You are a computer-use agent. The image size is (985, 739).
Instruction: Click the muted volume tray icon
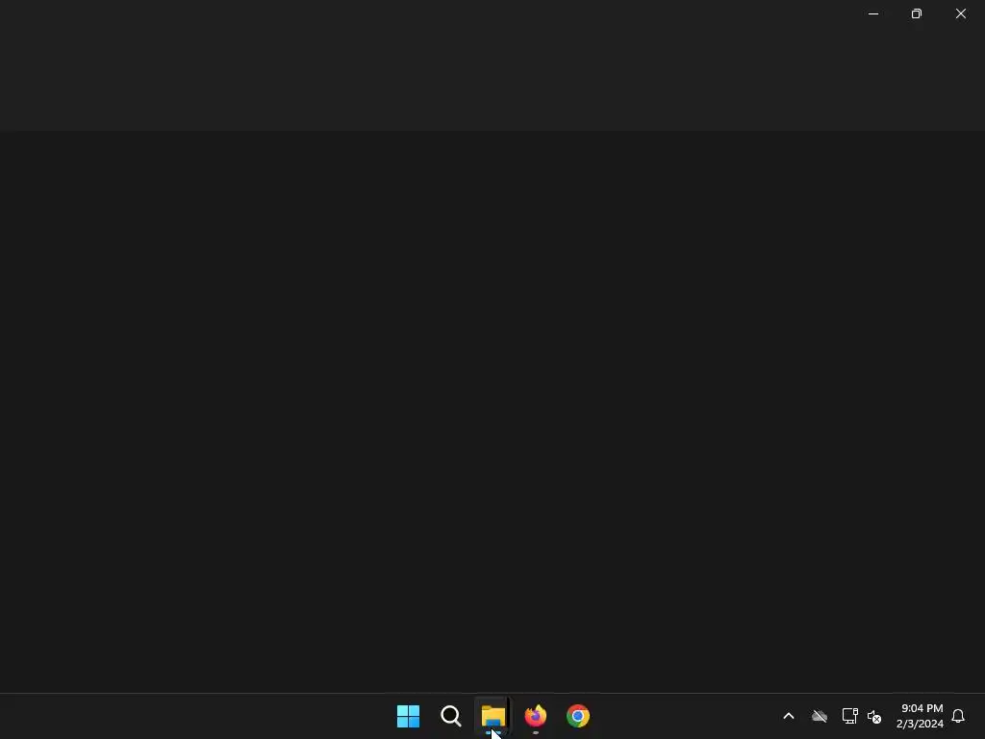coord(874,716)
